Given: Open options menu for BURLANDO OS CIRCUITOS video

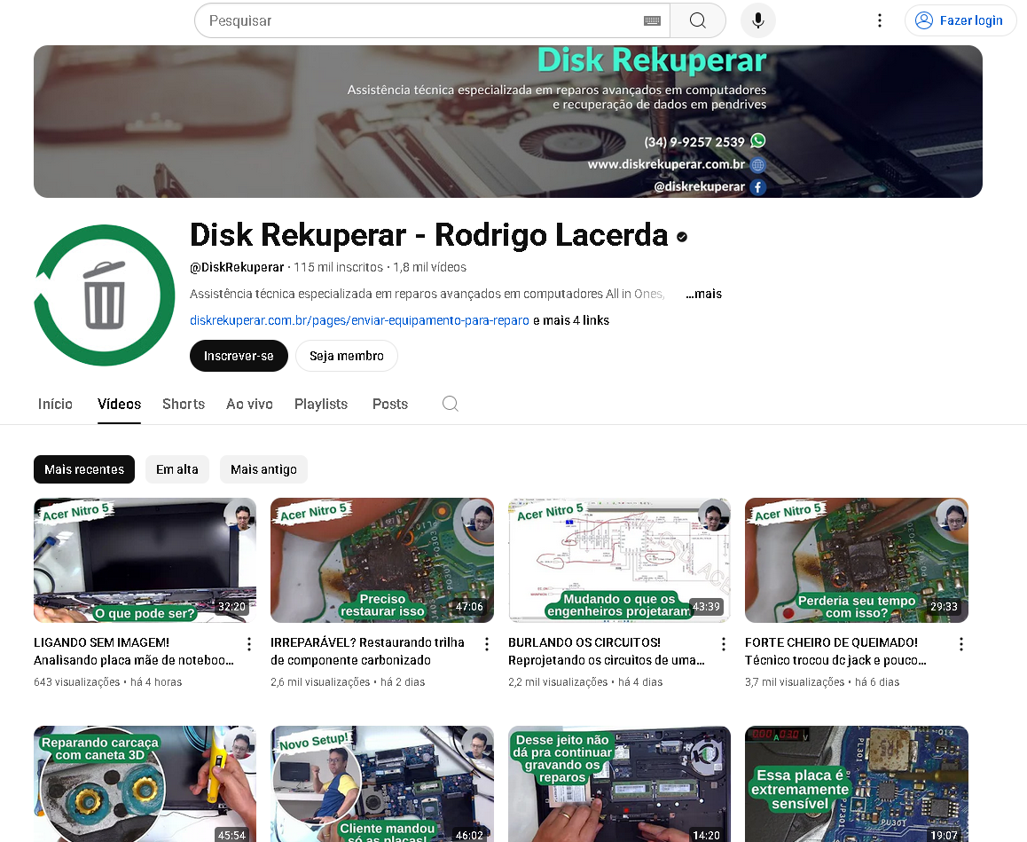Looking at the screenshot, I should 724,644.
